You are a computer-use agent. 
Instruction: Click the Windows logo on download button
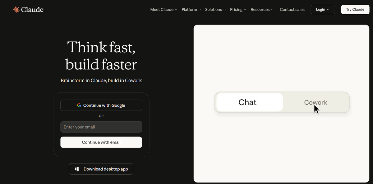point(77,169)
